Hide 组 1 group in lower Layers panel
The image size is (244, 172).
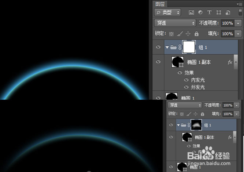171,125
